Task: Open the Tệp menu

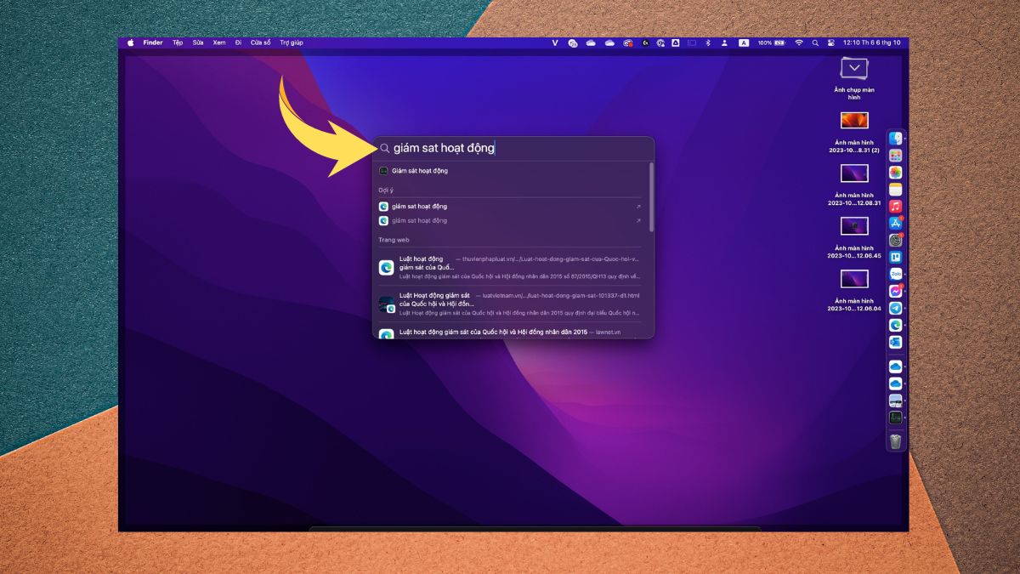Action: [178, 43]
